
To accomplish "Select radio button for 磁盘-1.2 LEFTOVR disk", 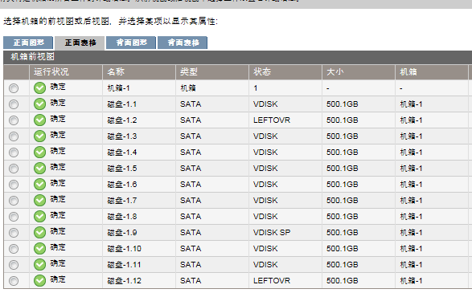I will pyautogui.click(x=14, y=120).
